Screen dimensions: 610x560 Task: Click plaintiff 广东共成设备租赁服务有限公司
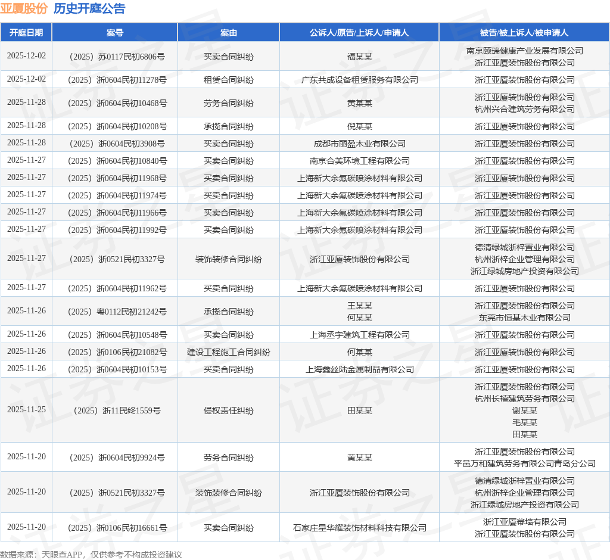point(359,80)
